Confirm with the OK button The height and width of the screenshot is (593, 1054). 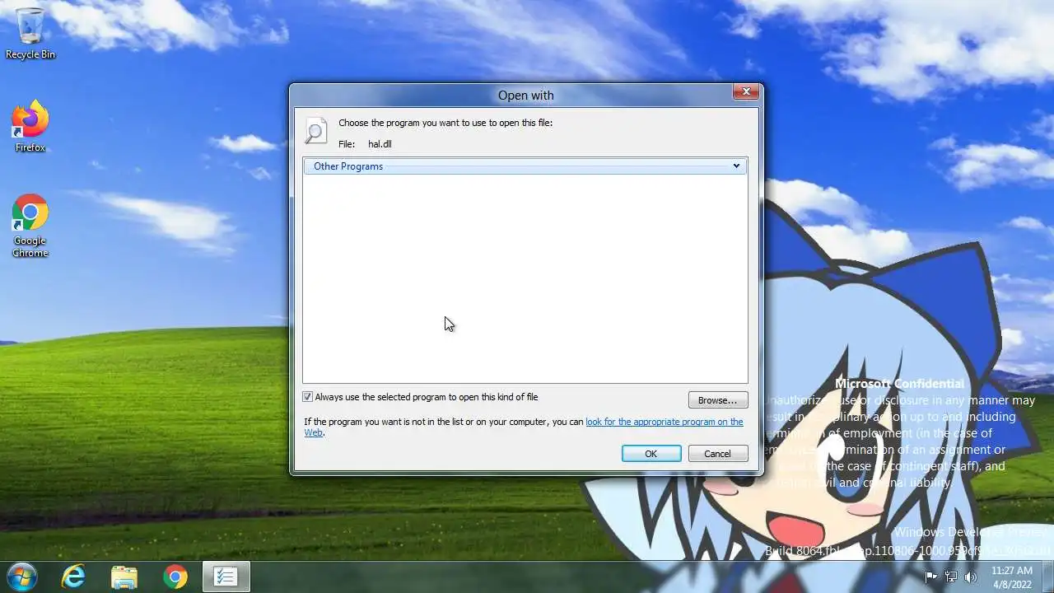[651, 454]
